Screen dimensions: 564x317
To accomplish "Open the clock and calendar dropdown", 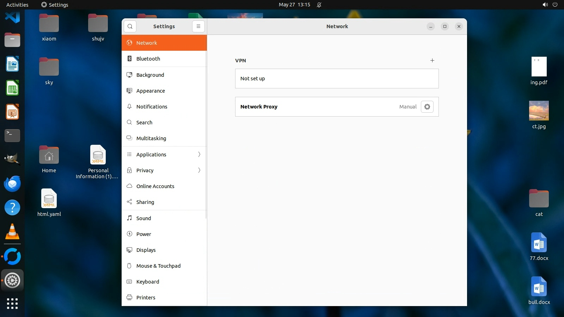I will (x=294, y=5).
